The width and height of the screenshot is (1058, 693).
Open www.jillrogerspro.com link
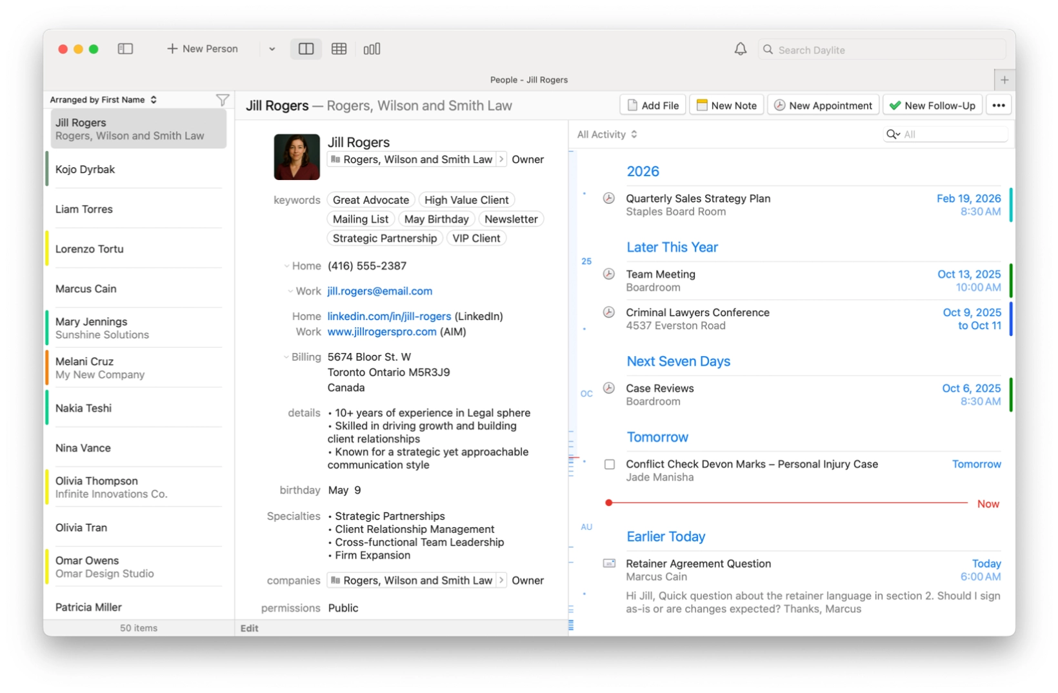[x=382, y=332]
